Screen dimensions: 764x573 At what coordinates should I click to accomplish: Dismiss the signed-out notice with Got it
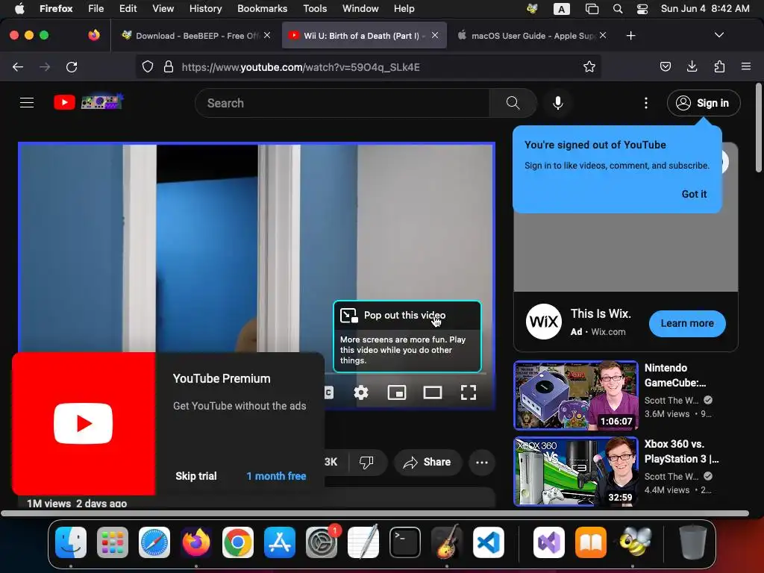[694, 194]
